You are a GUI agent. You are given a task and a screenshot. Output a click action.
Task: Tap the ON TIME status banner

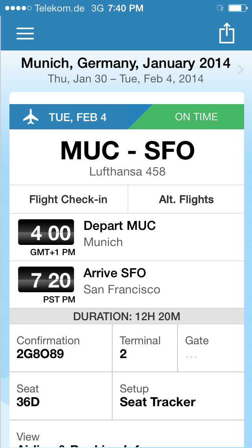click(196, 117)
